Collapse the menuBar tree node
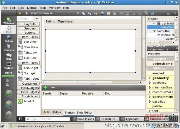 coord(154,31)
